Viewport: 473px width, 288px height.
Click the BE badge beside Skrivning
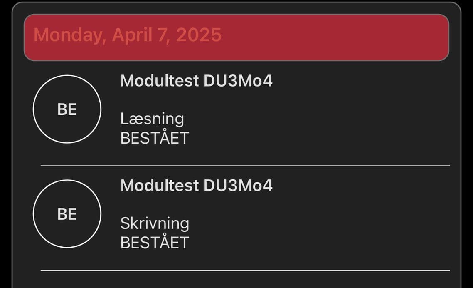click(67, 214)
